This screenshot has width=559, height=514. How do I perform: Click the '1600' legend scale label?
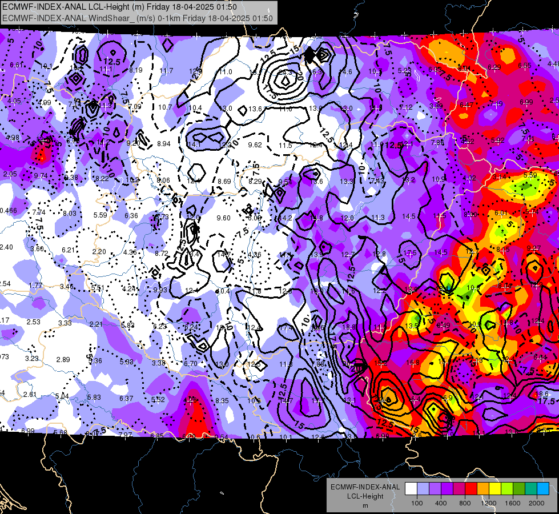513,503
